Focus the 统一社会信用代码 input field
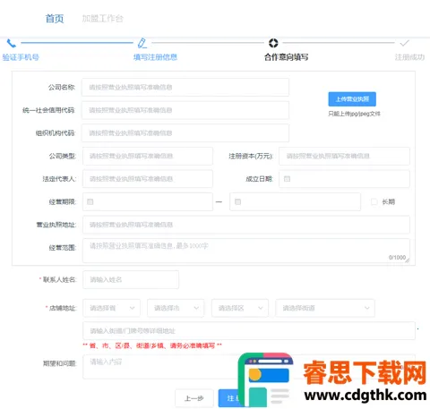Screen dimensions: 430x409 pyautogui.click(x=185, y=110)
